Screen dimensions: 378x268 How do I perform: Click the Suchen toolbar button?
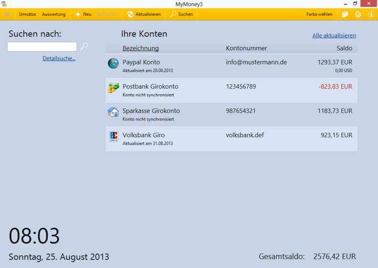(181, 14)
